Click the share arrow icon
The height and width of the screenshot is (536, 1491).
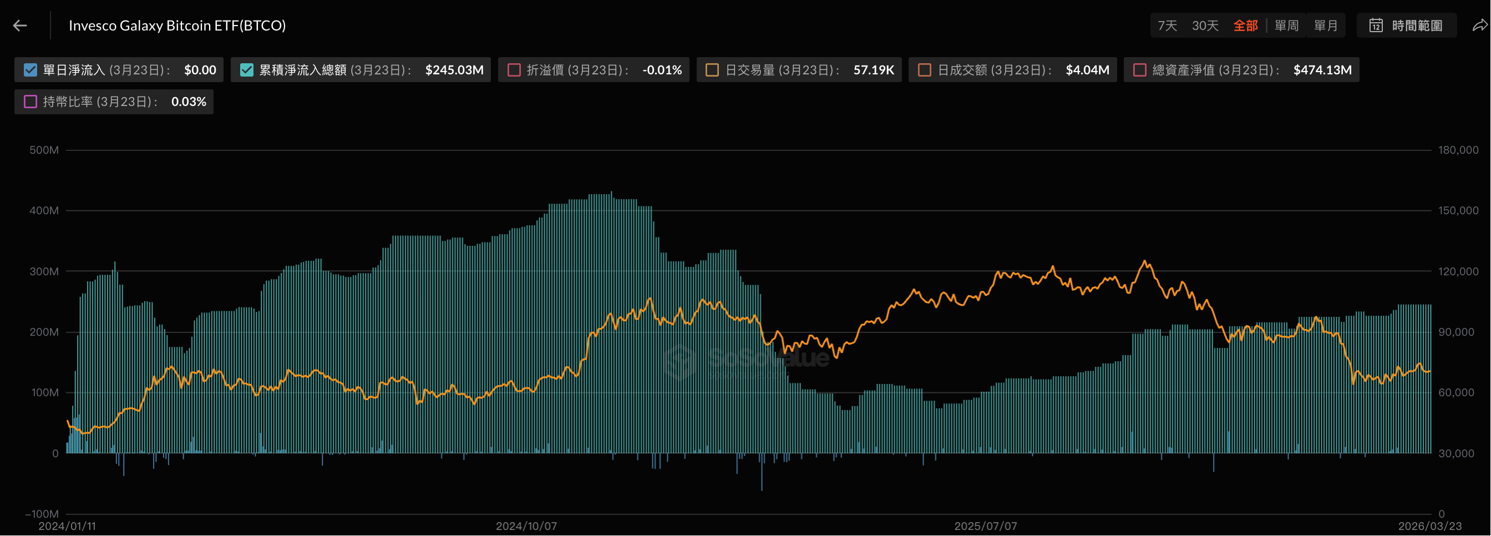[x=1479, y=26]
